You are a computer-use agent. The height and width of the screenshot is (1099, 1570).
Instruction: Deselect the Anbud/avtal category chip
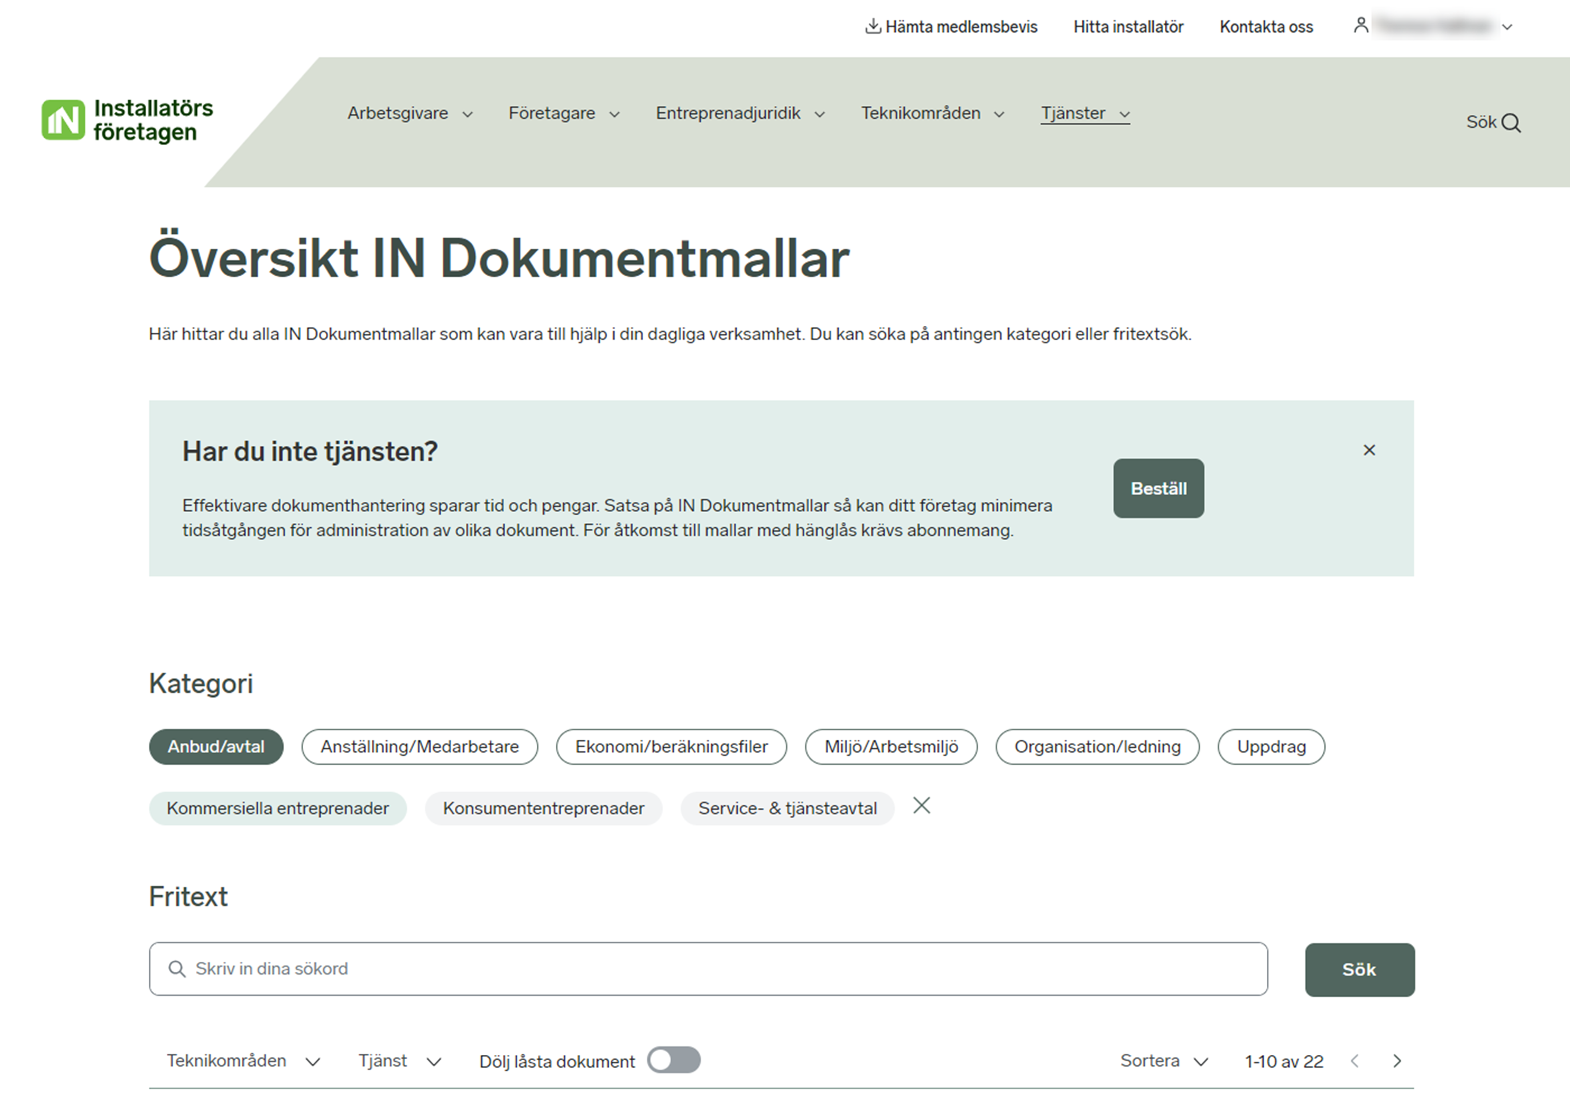click(216, 747)
